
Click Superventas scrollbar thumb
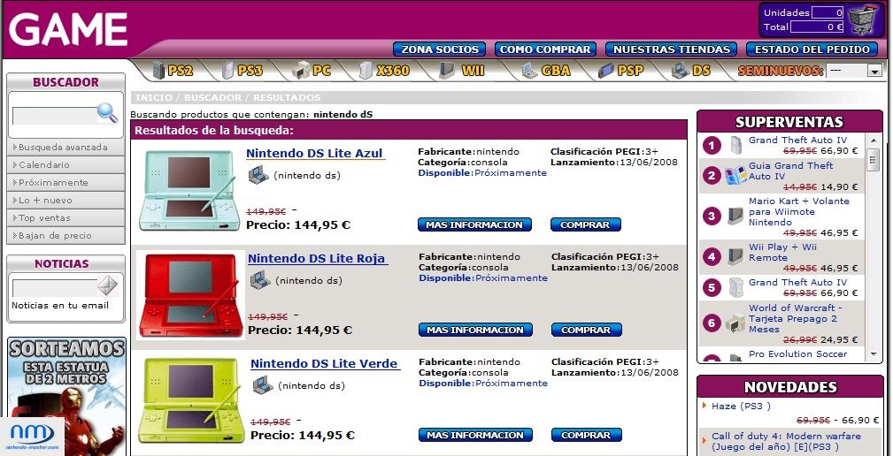(874, 160)
